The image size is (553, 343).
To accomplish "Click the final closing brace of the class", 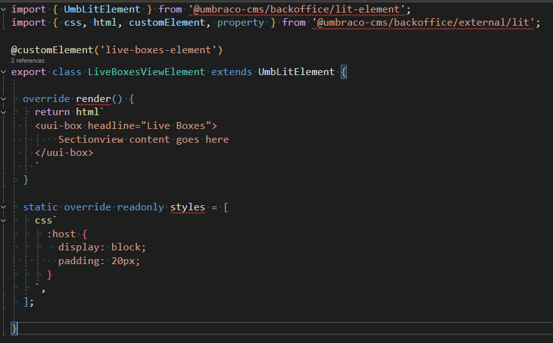I will coord(14,329).
